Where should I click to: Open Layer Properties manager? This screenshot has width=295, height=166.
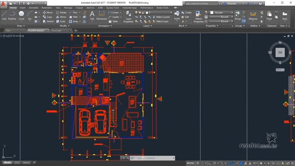(x=128, y=17)
